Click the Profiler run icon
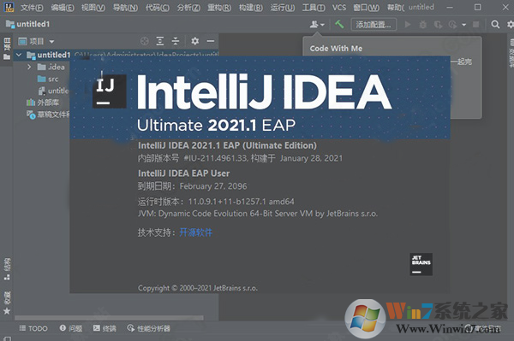 (x=452, y=25)
